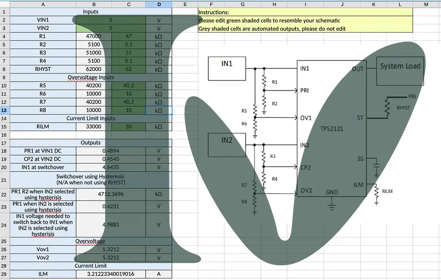Click the green "33" cell for RILM
Image resolution: width=441 pixels, height=280 pixels.
(129, 126)
